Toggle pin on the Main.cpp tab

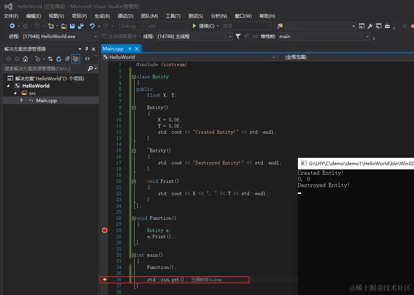pos(130,49)
